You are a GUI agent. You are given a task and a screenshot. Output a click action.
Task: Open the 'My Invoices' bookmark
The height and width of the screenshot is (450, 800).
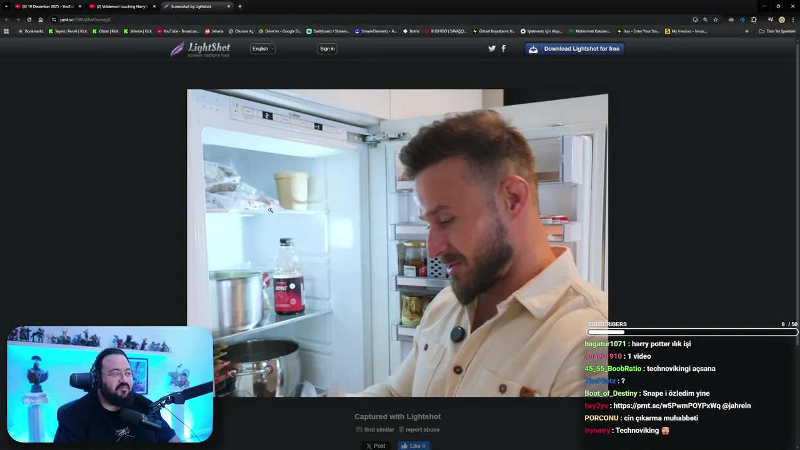[686, 31]
